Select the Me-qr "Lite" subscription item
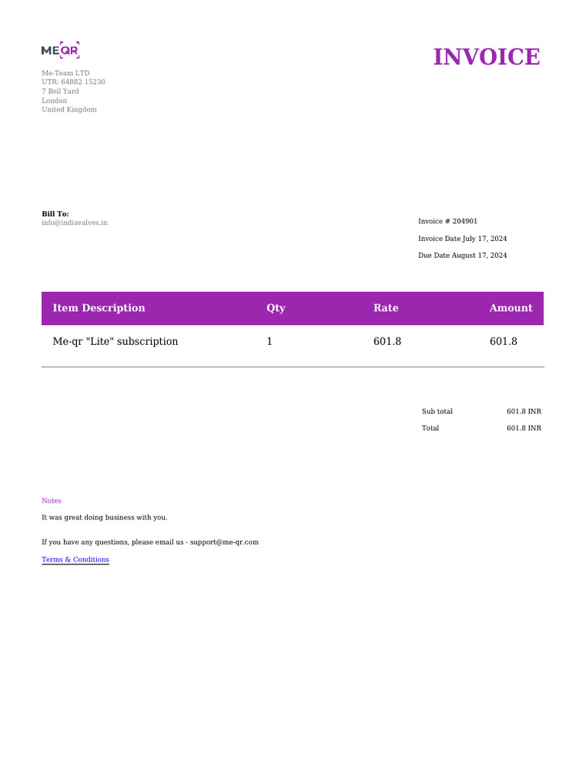 [115, 341]
